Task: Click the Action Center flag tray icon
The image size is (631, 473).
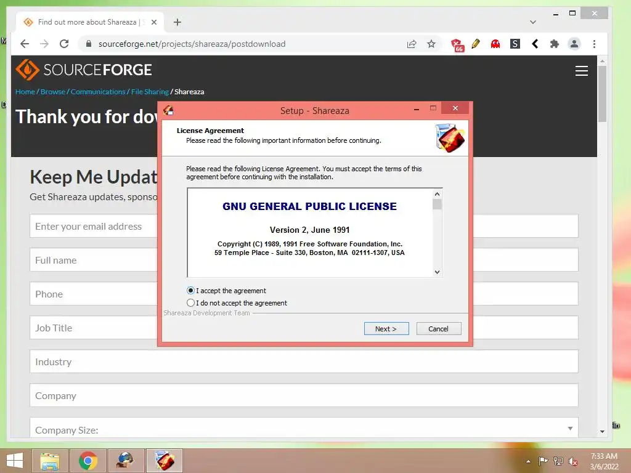Action: click(543, 461)
